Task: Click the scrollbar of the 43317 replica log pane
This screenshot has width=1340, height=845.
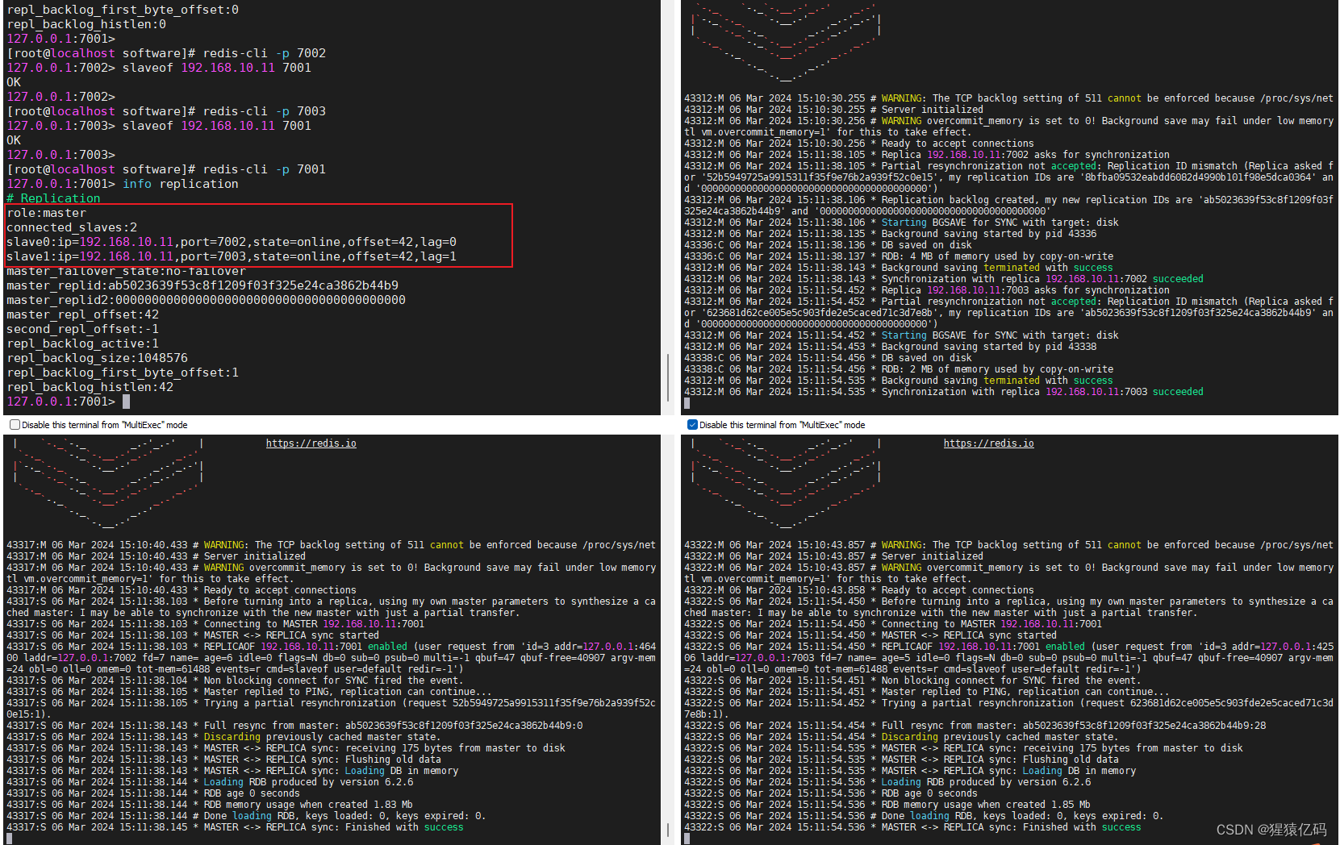Action: pyautogui.click(x=667, y=830)
